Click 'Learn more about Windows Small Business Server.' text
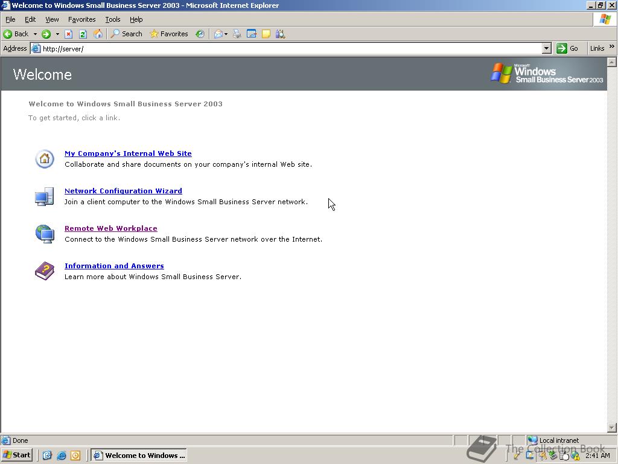Image resolution: width=618 pixels, height=464 pixels. [x=153, y=277]
